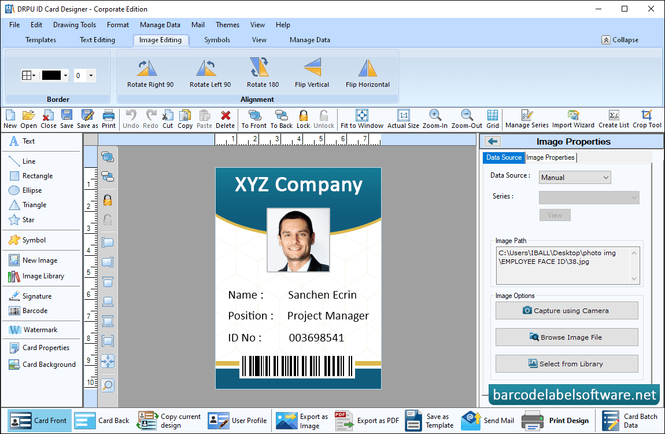The height and width of the screenshot is (434, 665).
Task: Click the back arrow in Image Properties
Action: tap(492, 141)
